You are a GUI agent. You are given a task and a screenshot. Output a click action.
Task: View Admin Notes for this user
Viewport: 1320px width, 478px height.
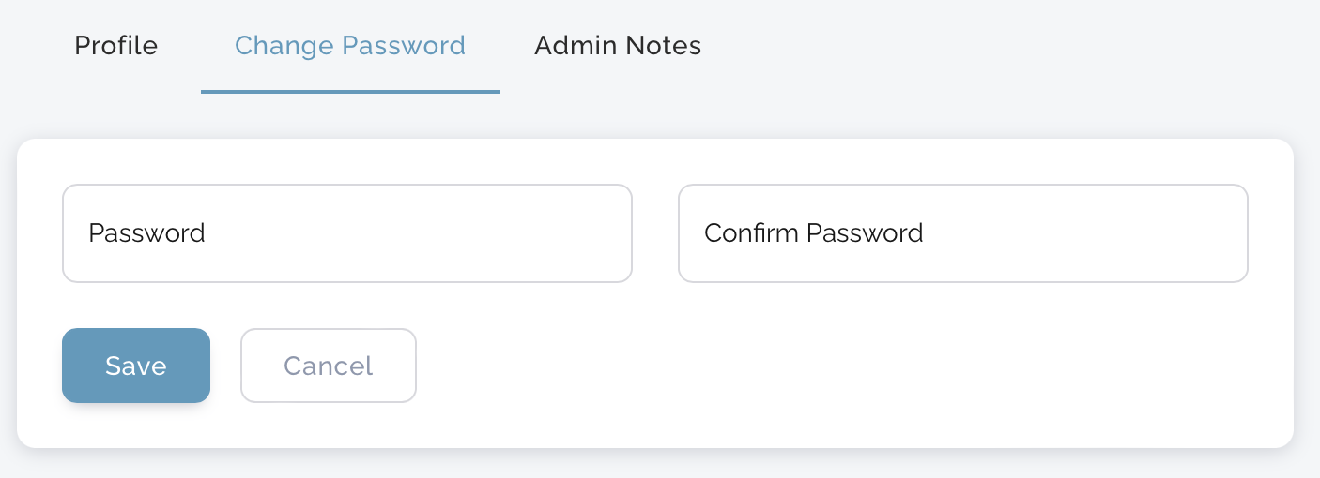click(x=618, y=46)
